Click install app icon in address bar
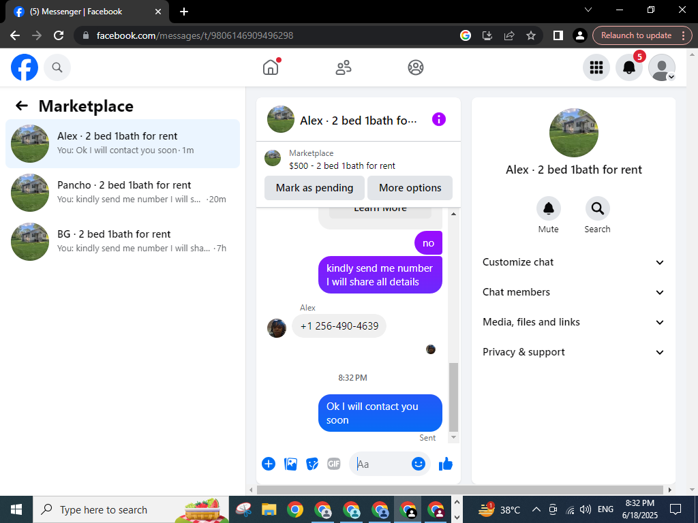The height and width of the screenshot is (523, 698). point(487,35)
